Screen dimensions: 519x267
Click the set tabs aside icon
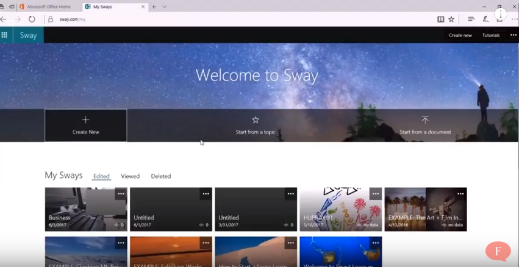[x=12, y=7]
